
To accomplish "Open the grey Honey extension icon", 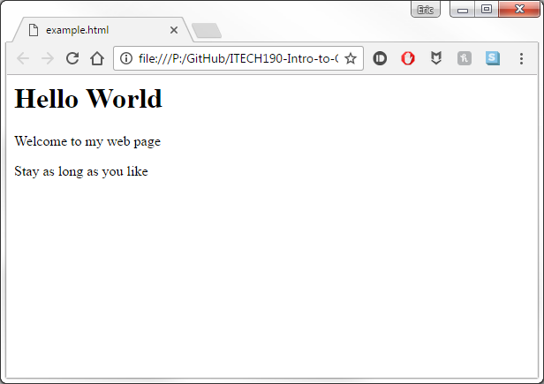I will click(x=465, y=58).
